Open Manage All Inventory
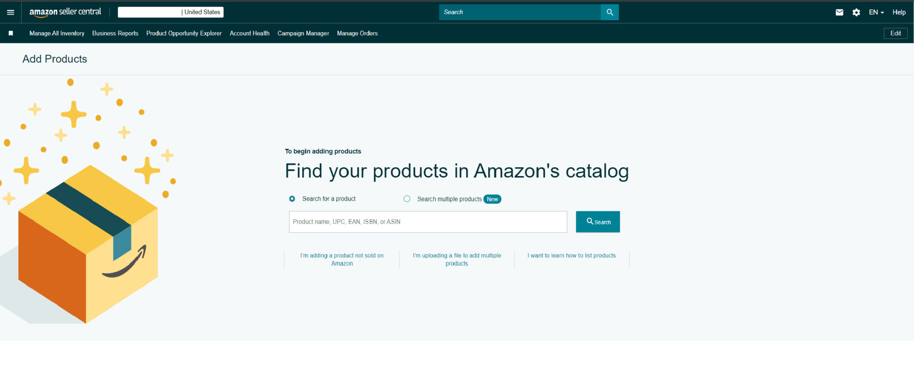Image resolution: width=914 pixels, height=383 pixels. tap(57, 33)
